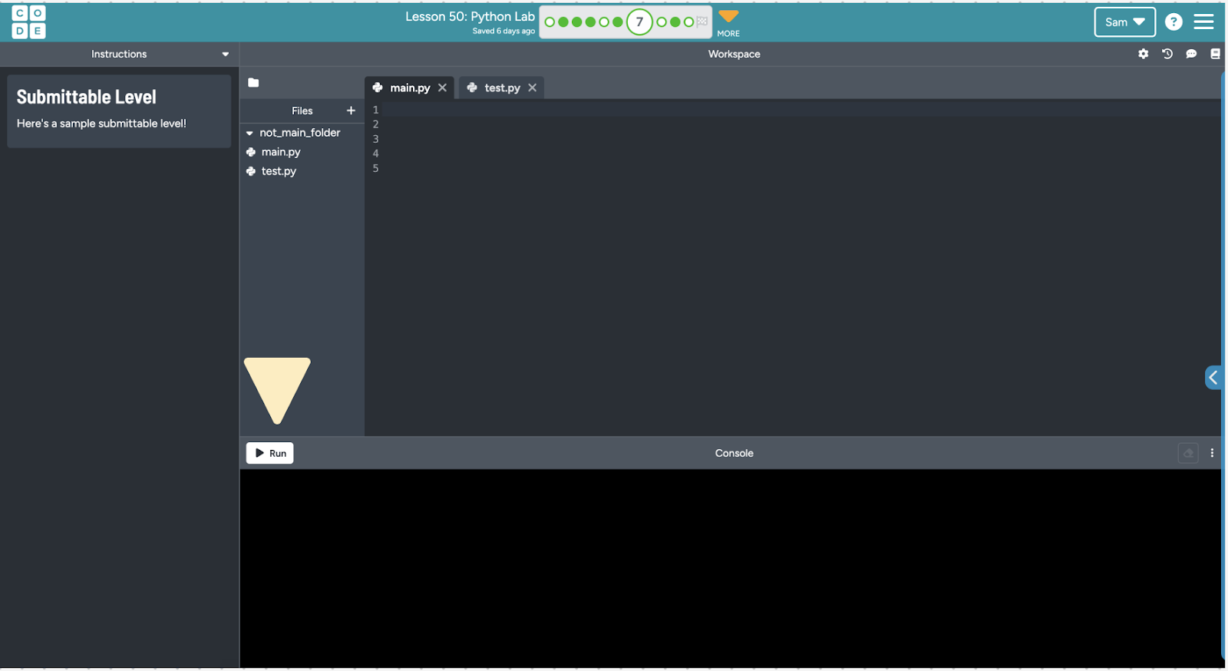The height and width of the screenshot is (671, 1228).
Task: Open version history clock icon
Action: click(1167, 54)
